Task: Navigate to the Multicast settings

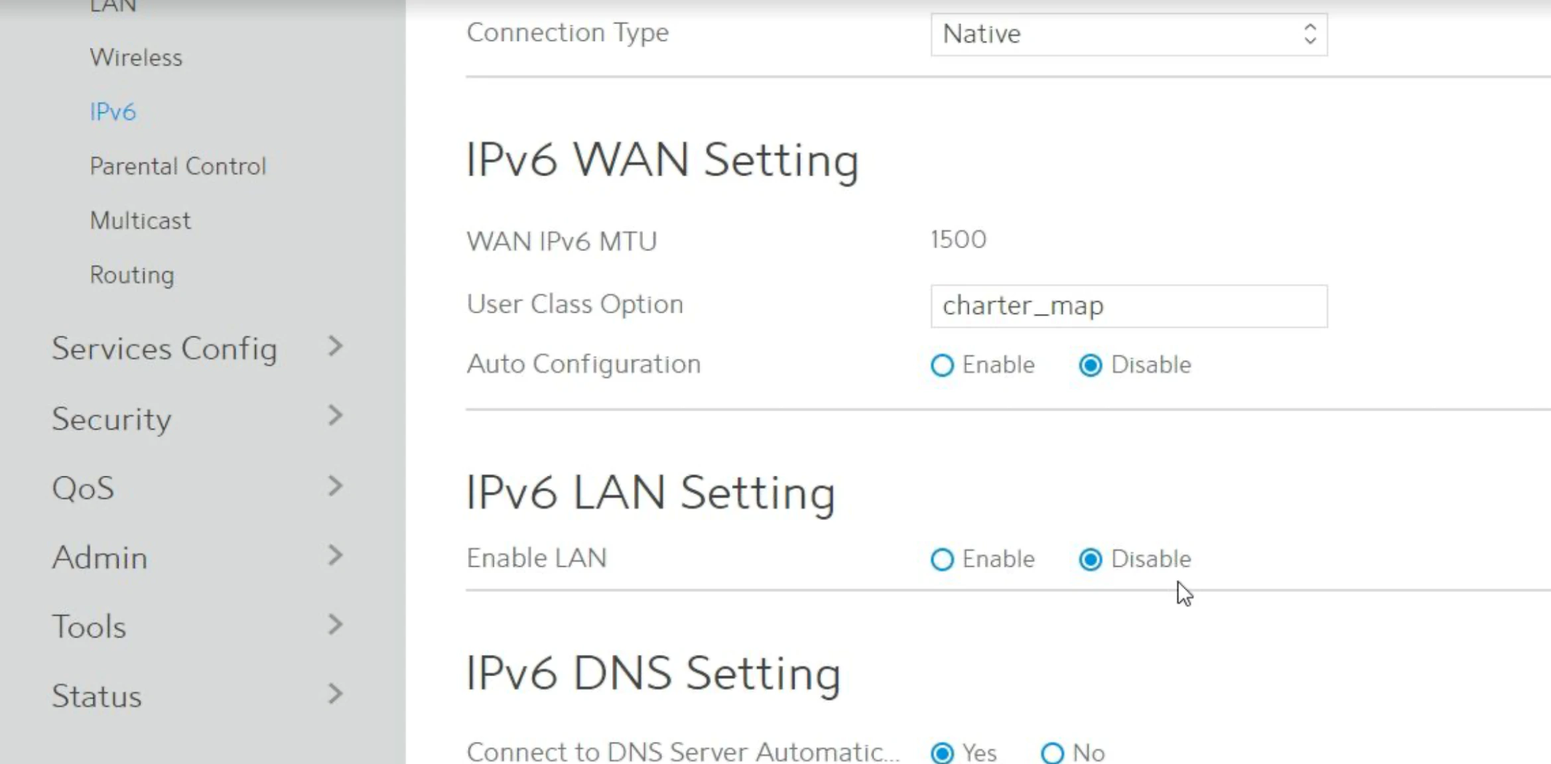Action: pyautogui.click(x=140, y=220)
